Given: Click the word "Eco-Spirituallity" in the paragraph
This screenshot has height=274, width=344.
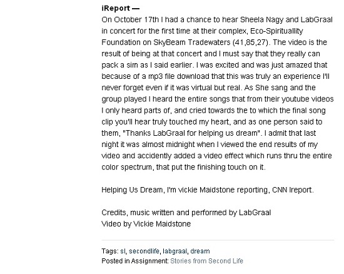Looking at the screenshot, I should (276, 31).
